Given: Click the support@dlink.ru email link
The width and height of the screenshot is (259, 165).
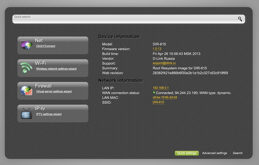Looking at the screenshot, I should click(164, 63).
